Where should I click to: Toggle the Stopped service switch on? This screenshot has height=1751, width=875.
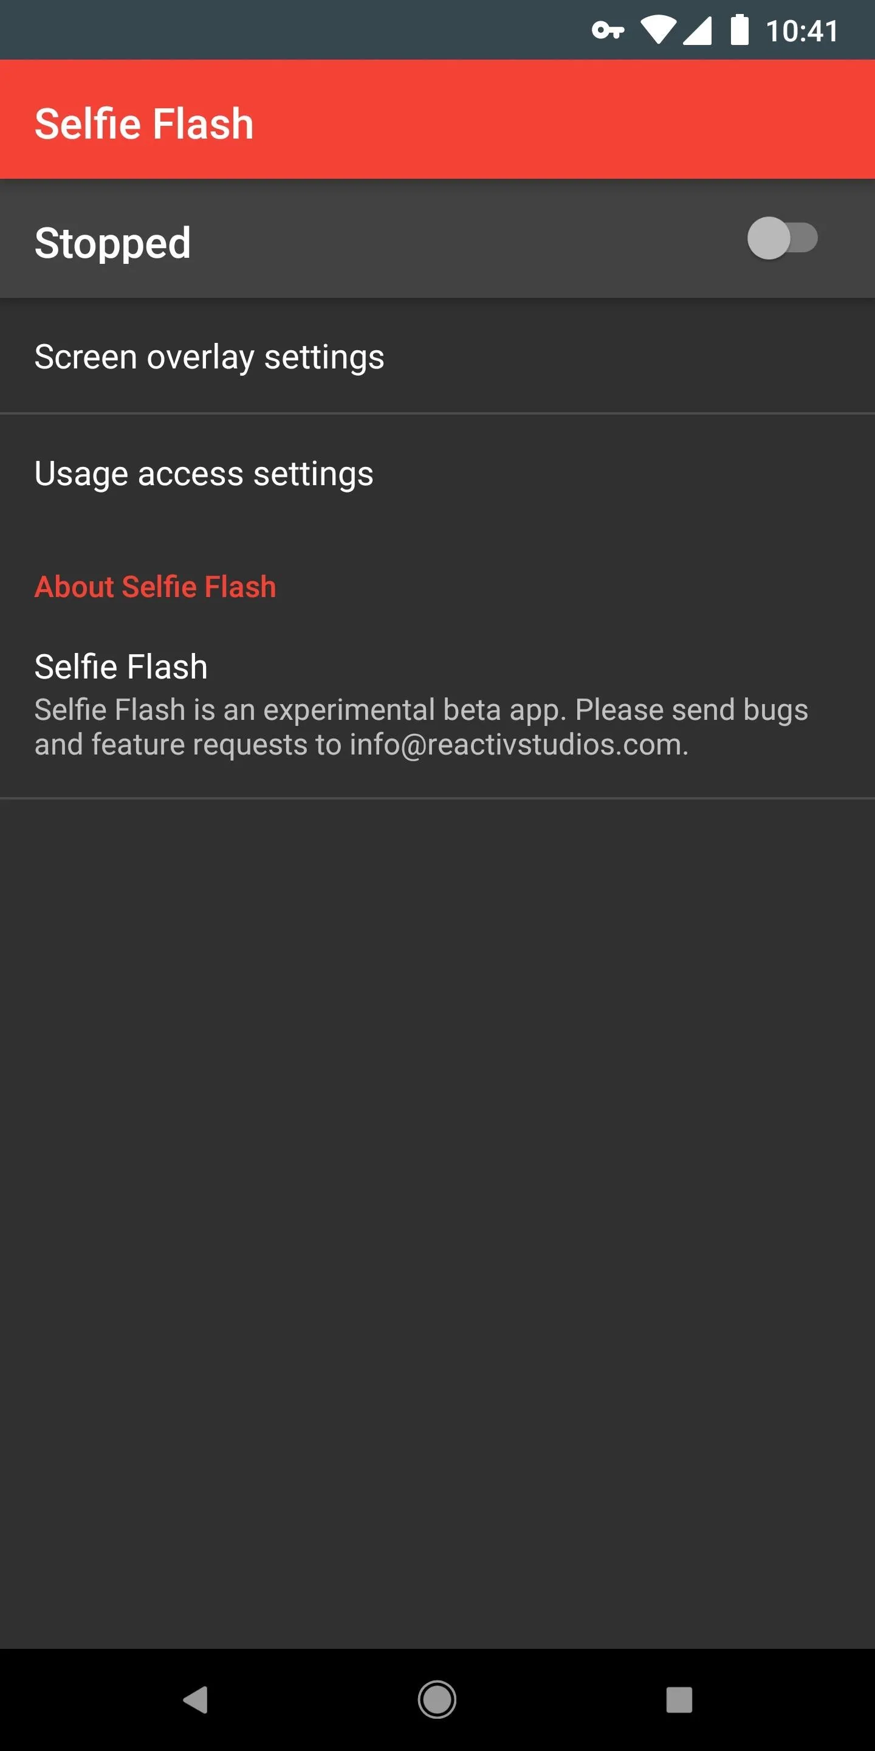click(782, 238)
